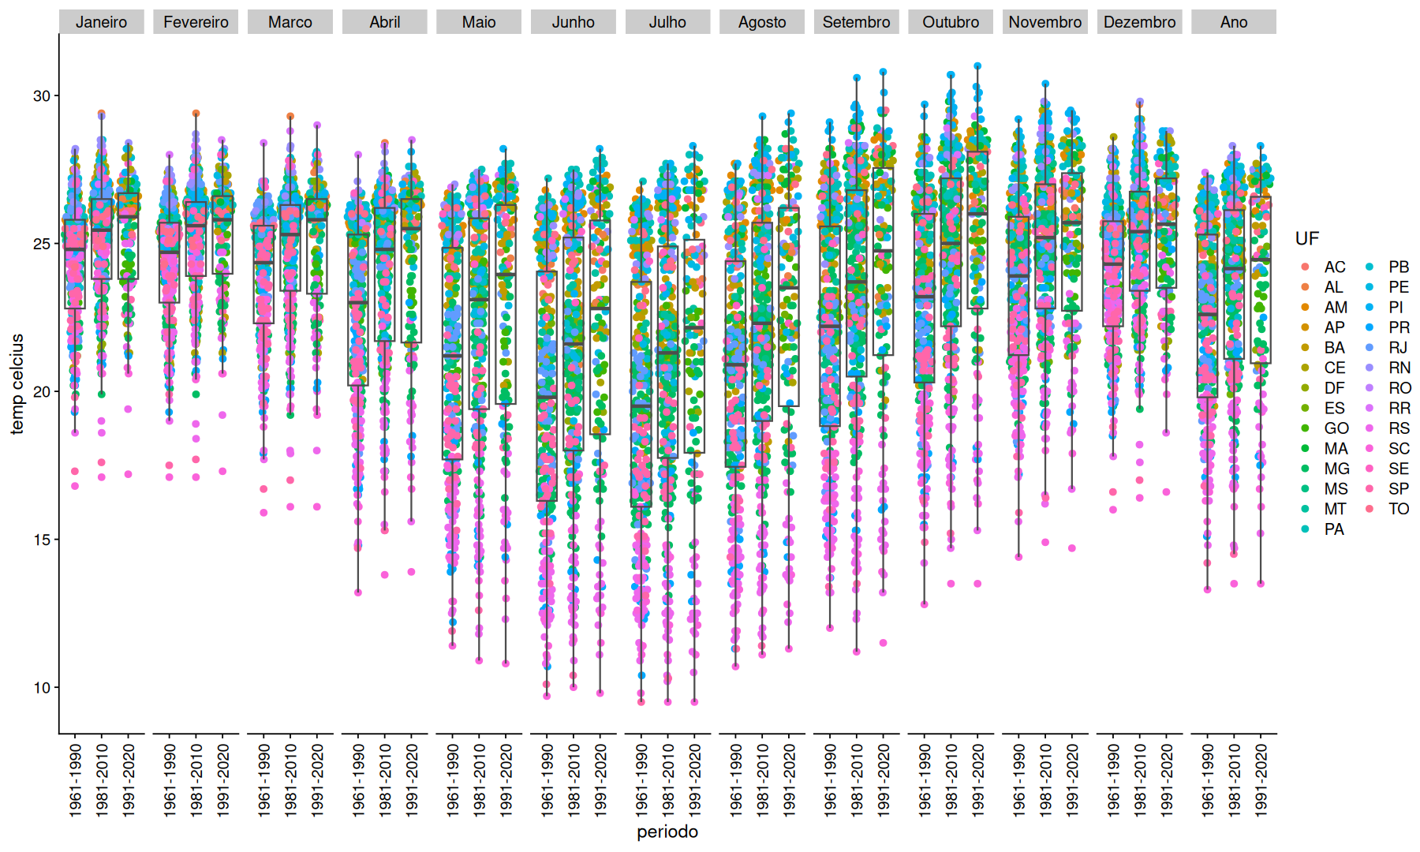Click the 10 tick label on y-axis
Screen dimensions: 1420x852
(41, 688)
